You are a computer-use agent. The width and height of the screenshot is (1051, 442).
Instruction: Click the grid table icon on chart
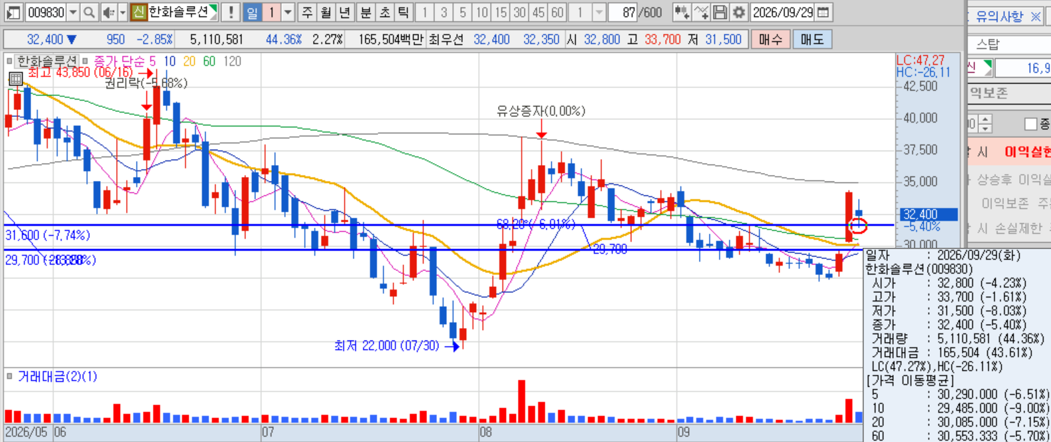pyautogui.click(x=16, y=79)
